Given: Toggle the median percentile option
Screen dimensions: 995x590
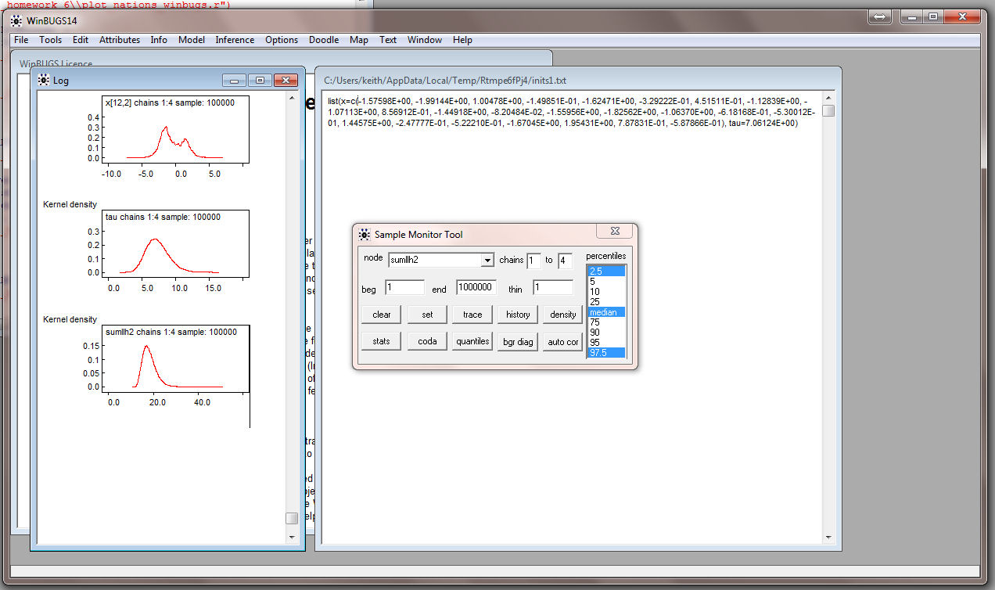Looking at the screenshot, I should [x=605, y=312].
